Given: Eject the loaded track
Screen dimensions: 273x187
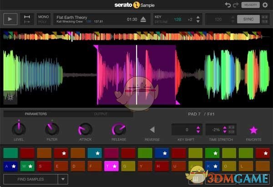Looking at the screenshot, I should [x=143, y=19].
